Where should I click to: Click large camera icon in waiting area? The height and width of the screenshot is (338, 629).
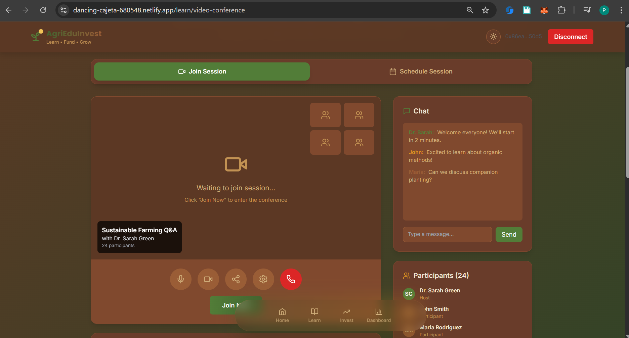click(x=236, y=164)
